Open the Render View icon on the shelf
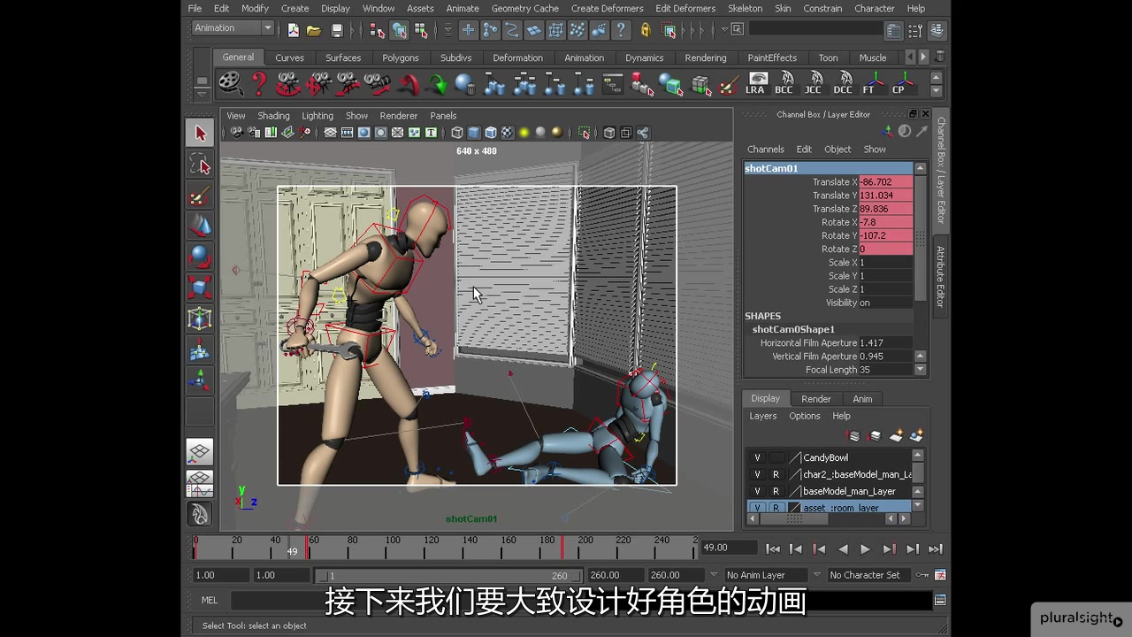 tap(230, 84)
